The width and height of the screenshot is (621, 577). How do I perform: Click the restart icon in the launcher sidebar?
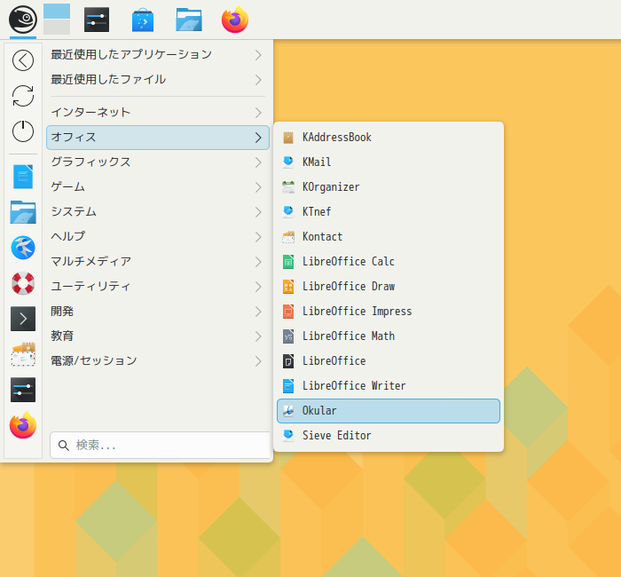click(23, 96)
